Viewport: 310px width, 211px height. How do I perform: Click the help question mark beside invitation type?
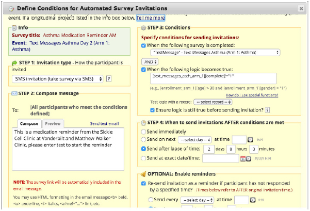109,79
